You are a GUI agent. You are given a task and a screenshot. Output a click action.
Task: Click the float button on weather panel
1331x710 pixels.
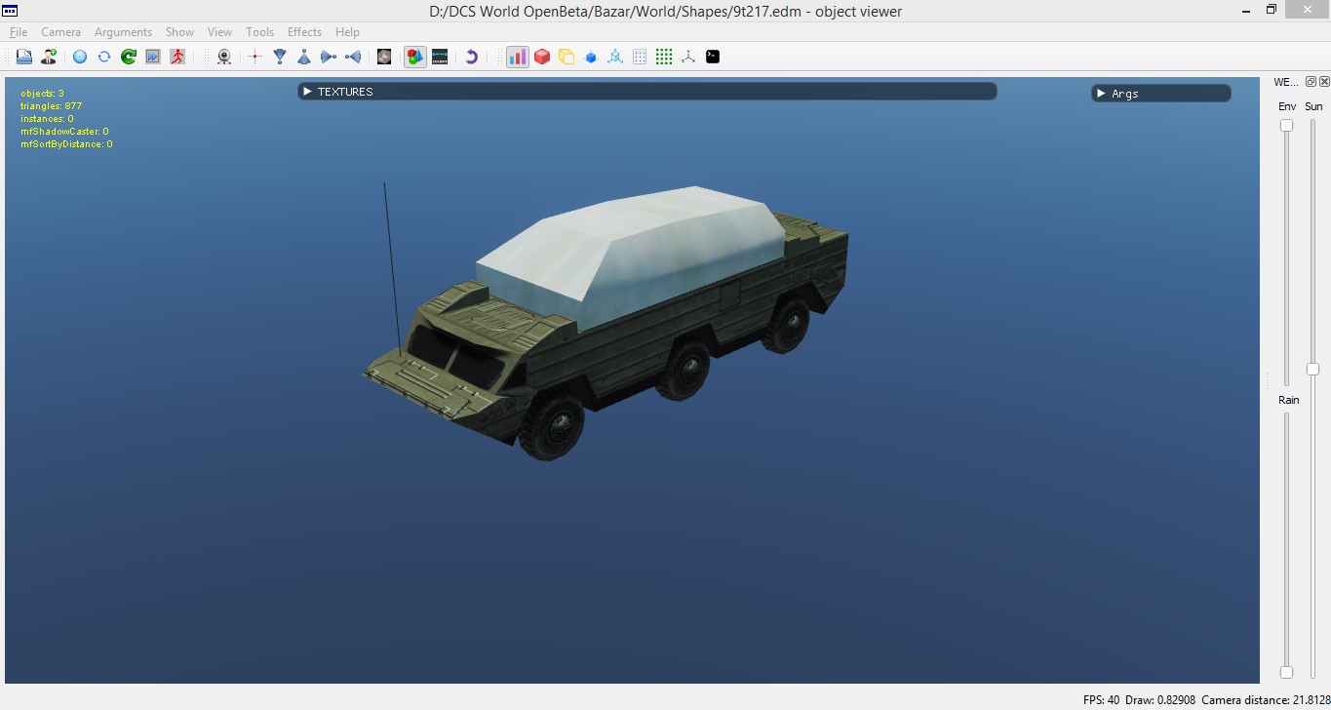[x=1311, y=82]
